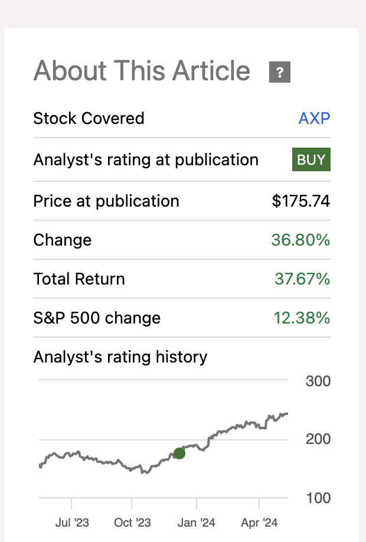Click the $175.74 publication price value
Screen dimensions: 366x542
(x=301, y=201)
